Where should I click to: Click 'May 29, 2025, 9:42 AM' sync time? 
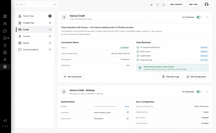pos(120,54)
